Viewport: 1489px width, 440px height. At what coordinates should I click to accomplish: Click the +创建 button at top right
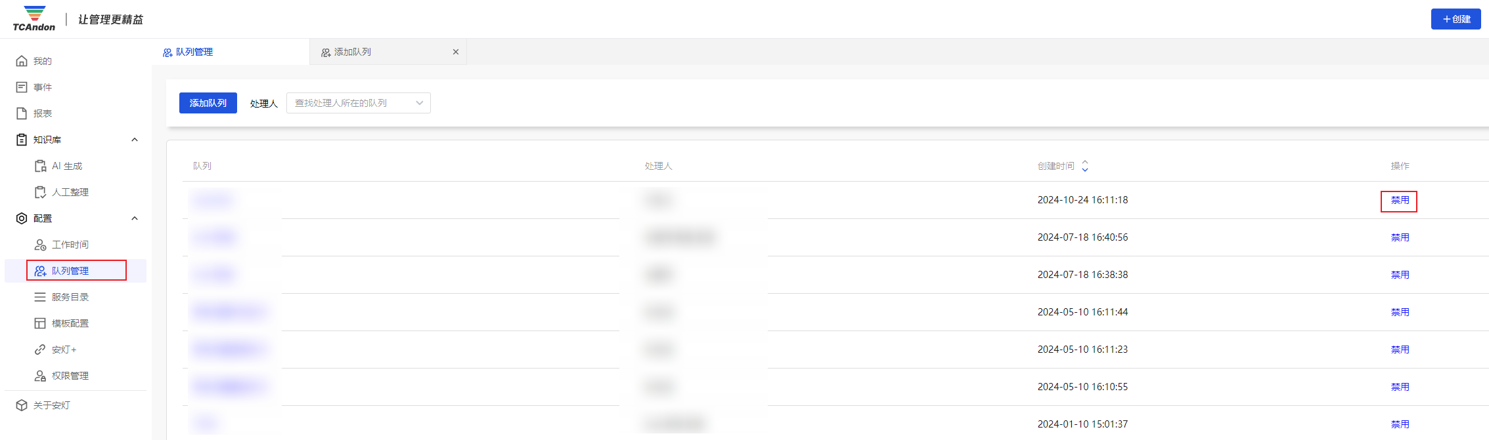pyautogui.click(x=1456, y=19)
